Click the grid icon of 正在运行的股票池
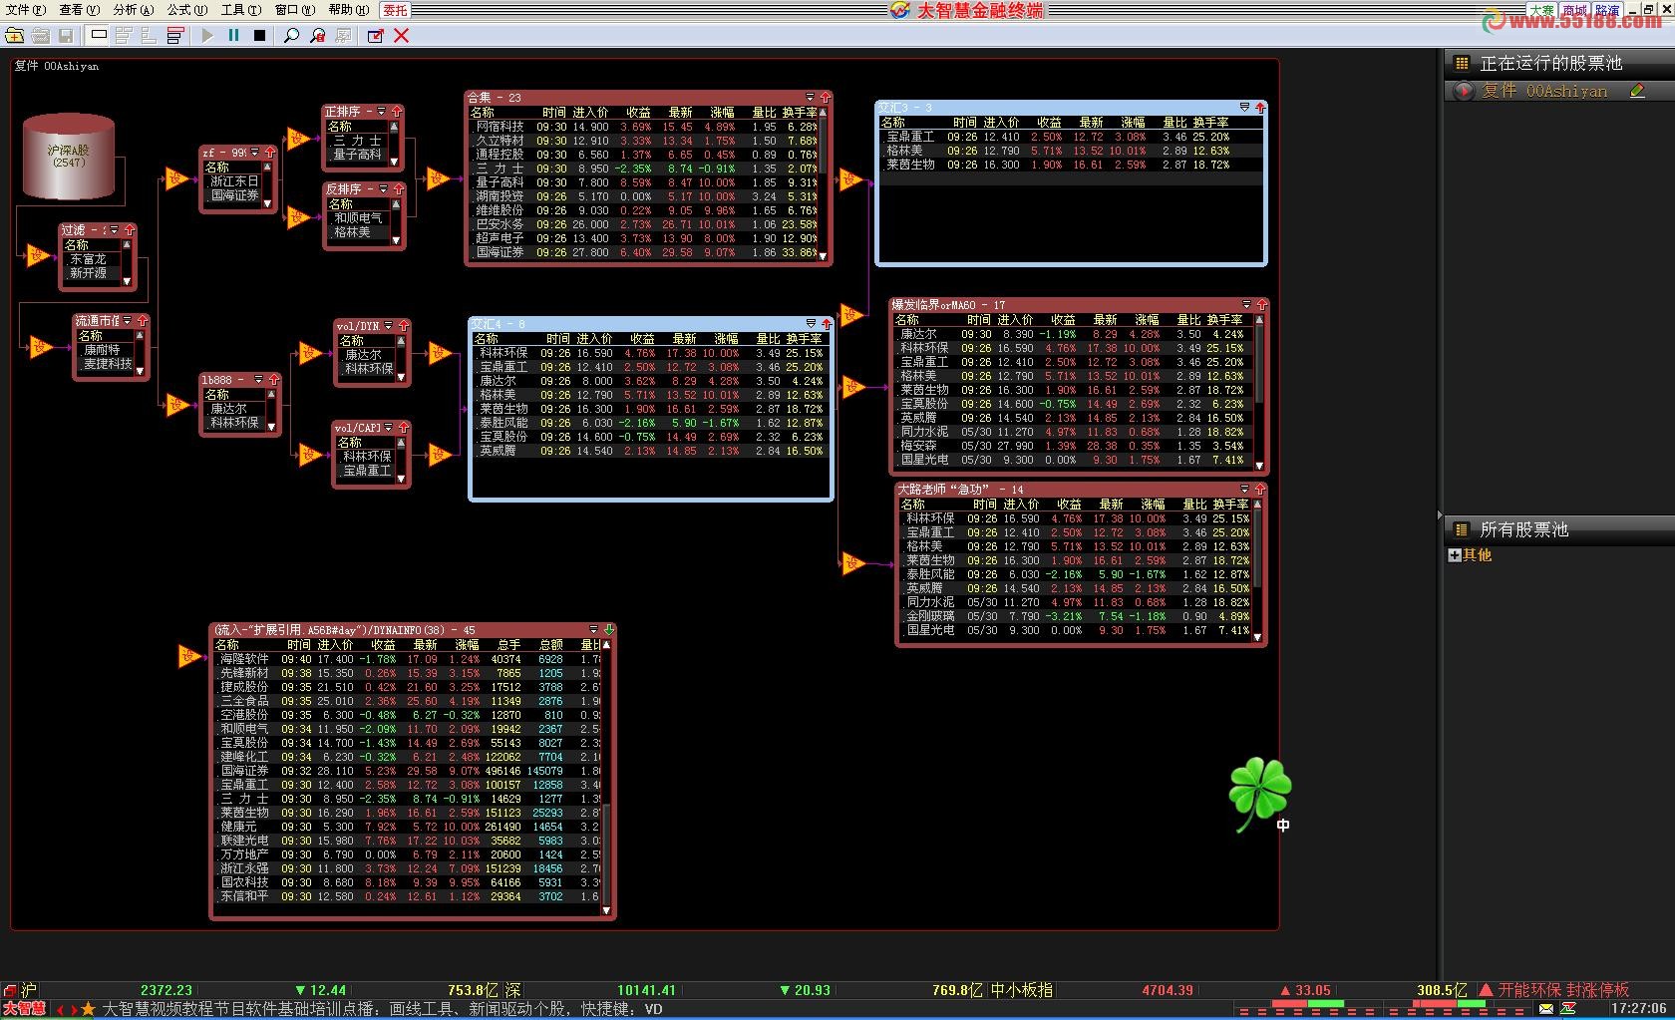 point(1462,63)
